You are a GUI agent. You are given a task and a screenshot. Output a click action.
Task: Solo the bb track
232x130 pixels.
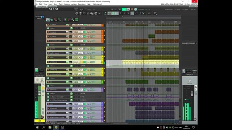click(82, 82)
